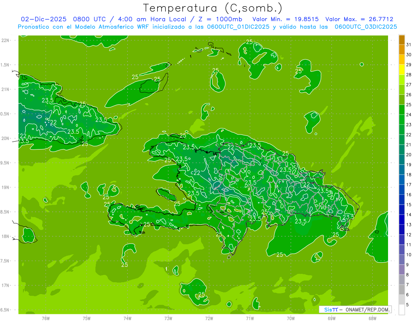
Task: Click the 1.5N latitude label
Action: [x=5, y=65]
